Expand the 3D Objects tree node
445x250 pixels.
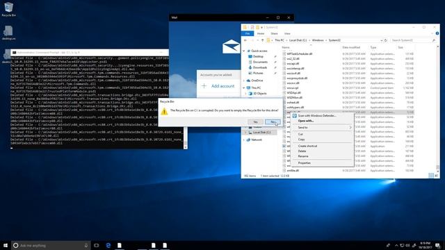pos(245,94)
